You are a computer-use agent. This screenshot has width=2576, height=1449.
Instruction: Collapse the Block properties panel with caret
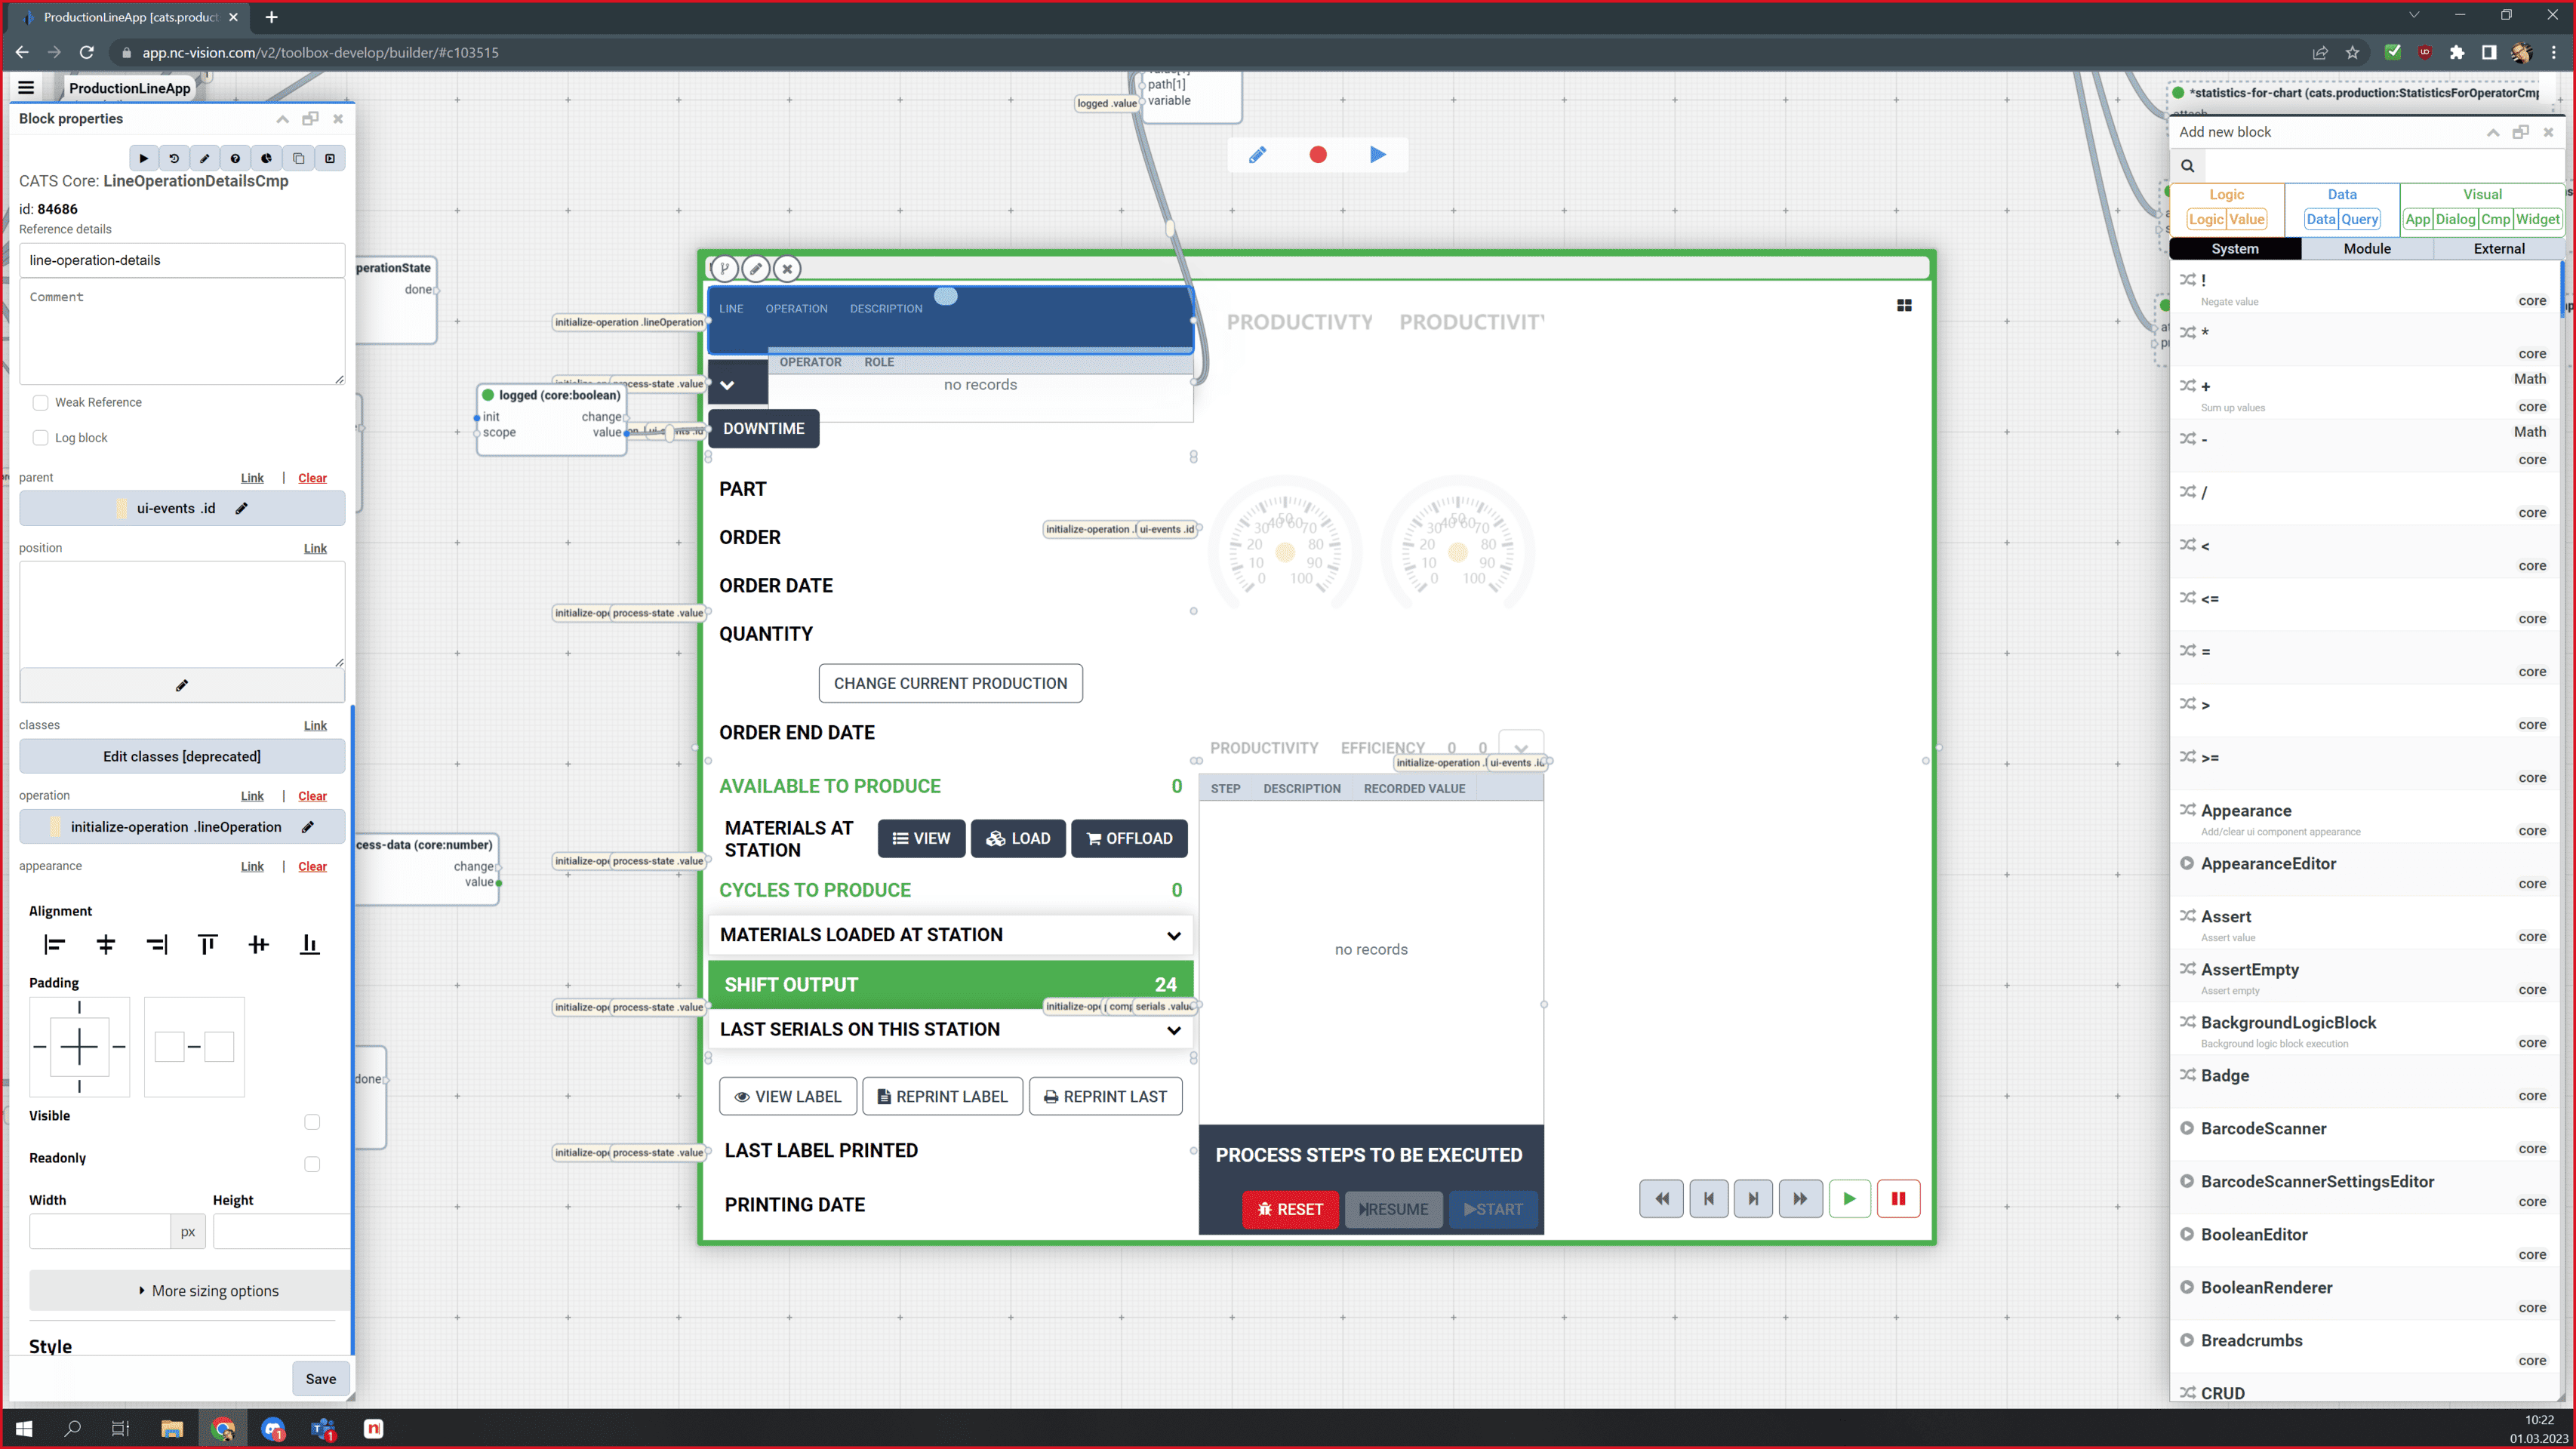click(283, 119)
